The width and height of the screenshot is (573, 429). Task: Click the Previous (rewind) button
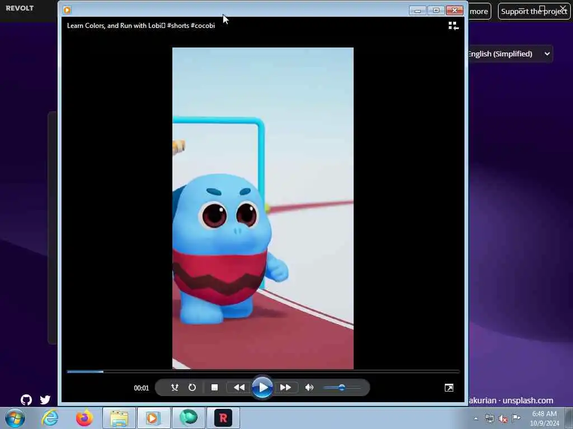coord(239,388)
